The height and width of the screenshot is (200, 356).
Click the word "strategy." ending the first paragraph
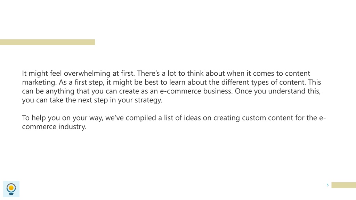coord(148,100)
